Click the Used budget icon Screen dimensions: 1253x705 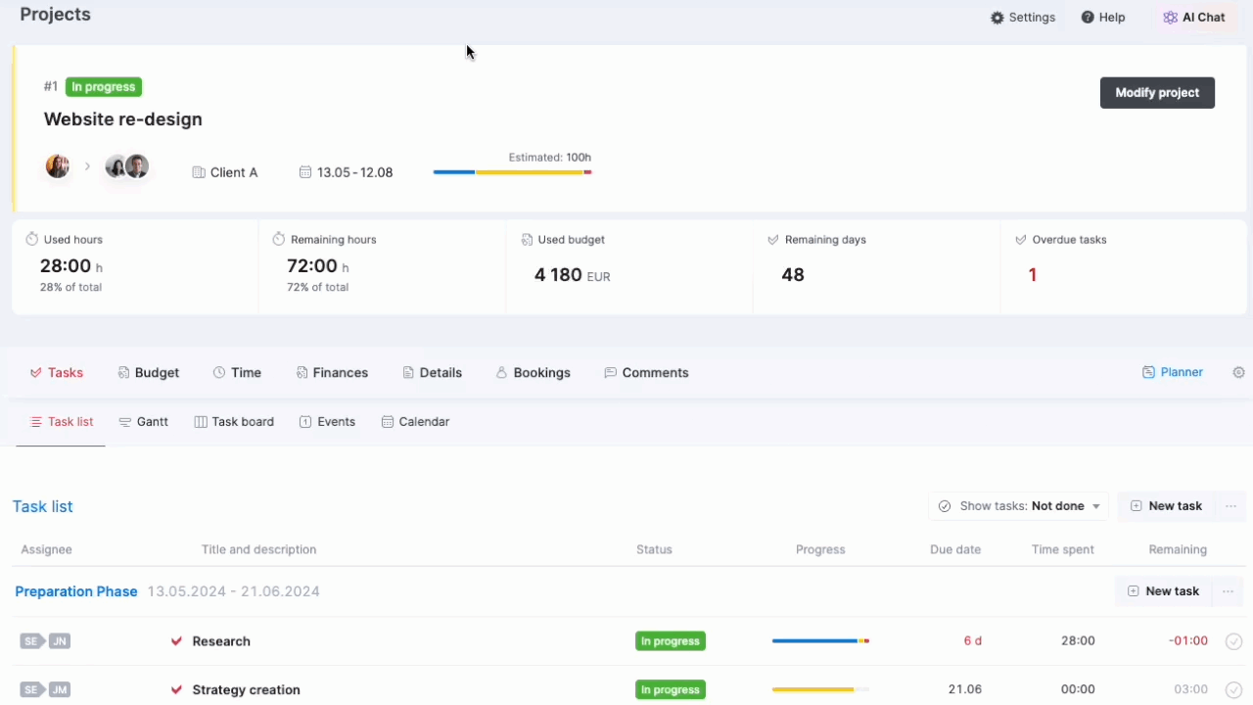pos(527,239)
